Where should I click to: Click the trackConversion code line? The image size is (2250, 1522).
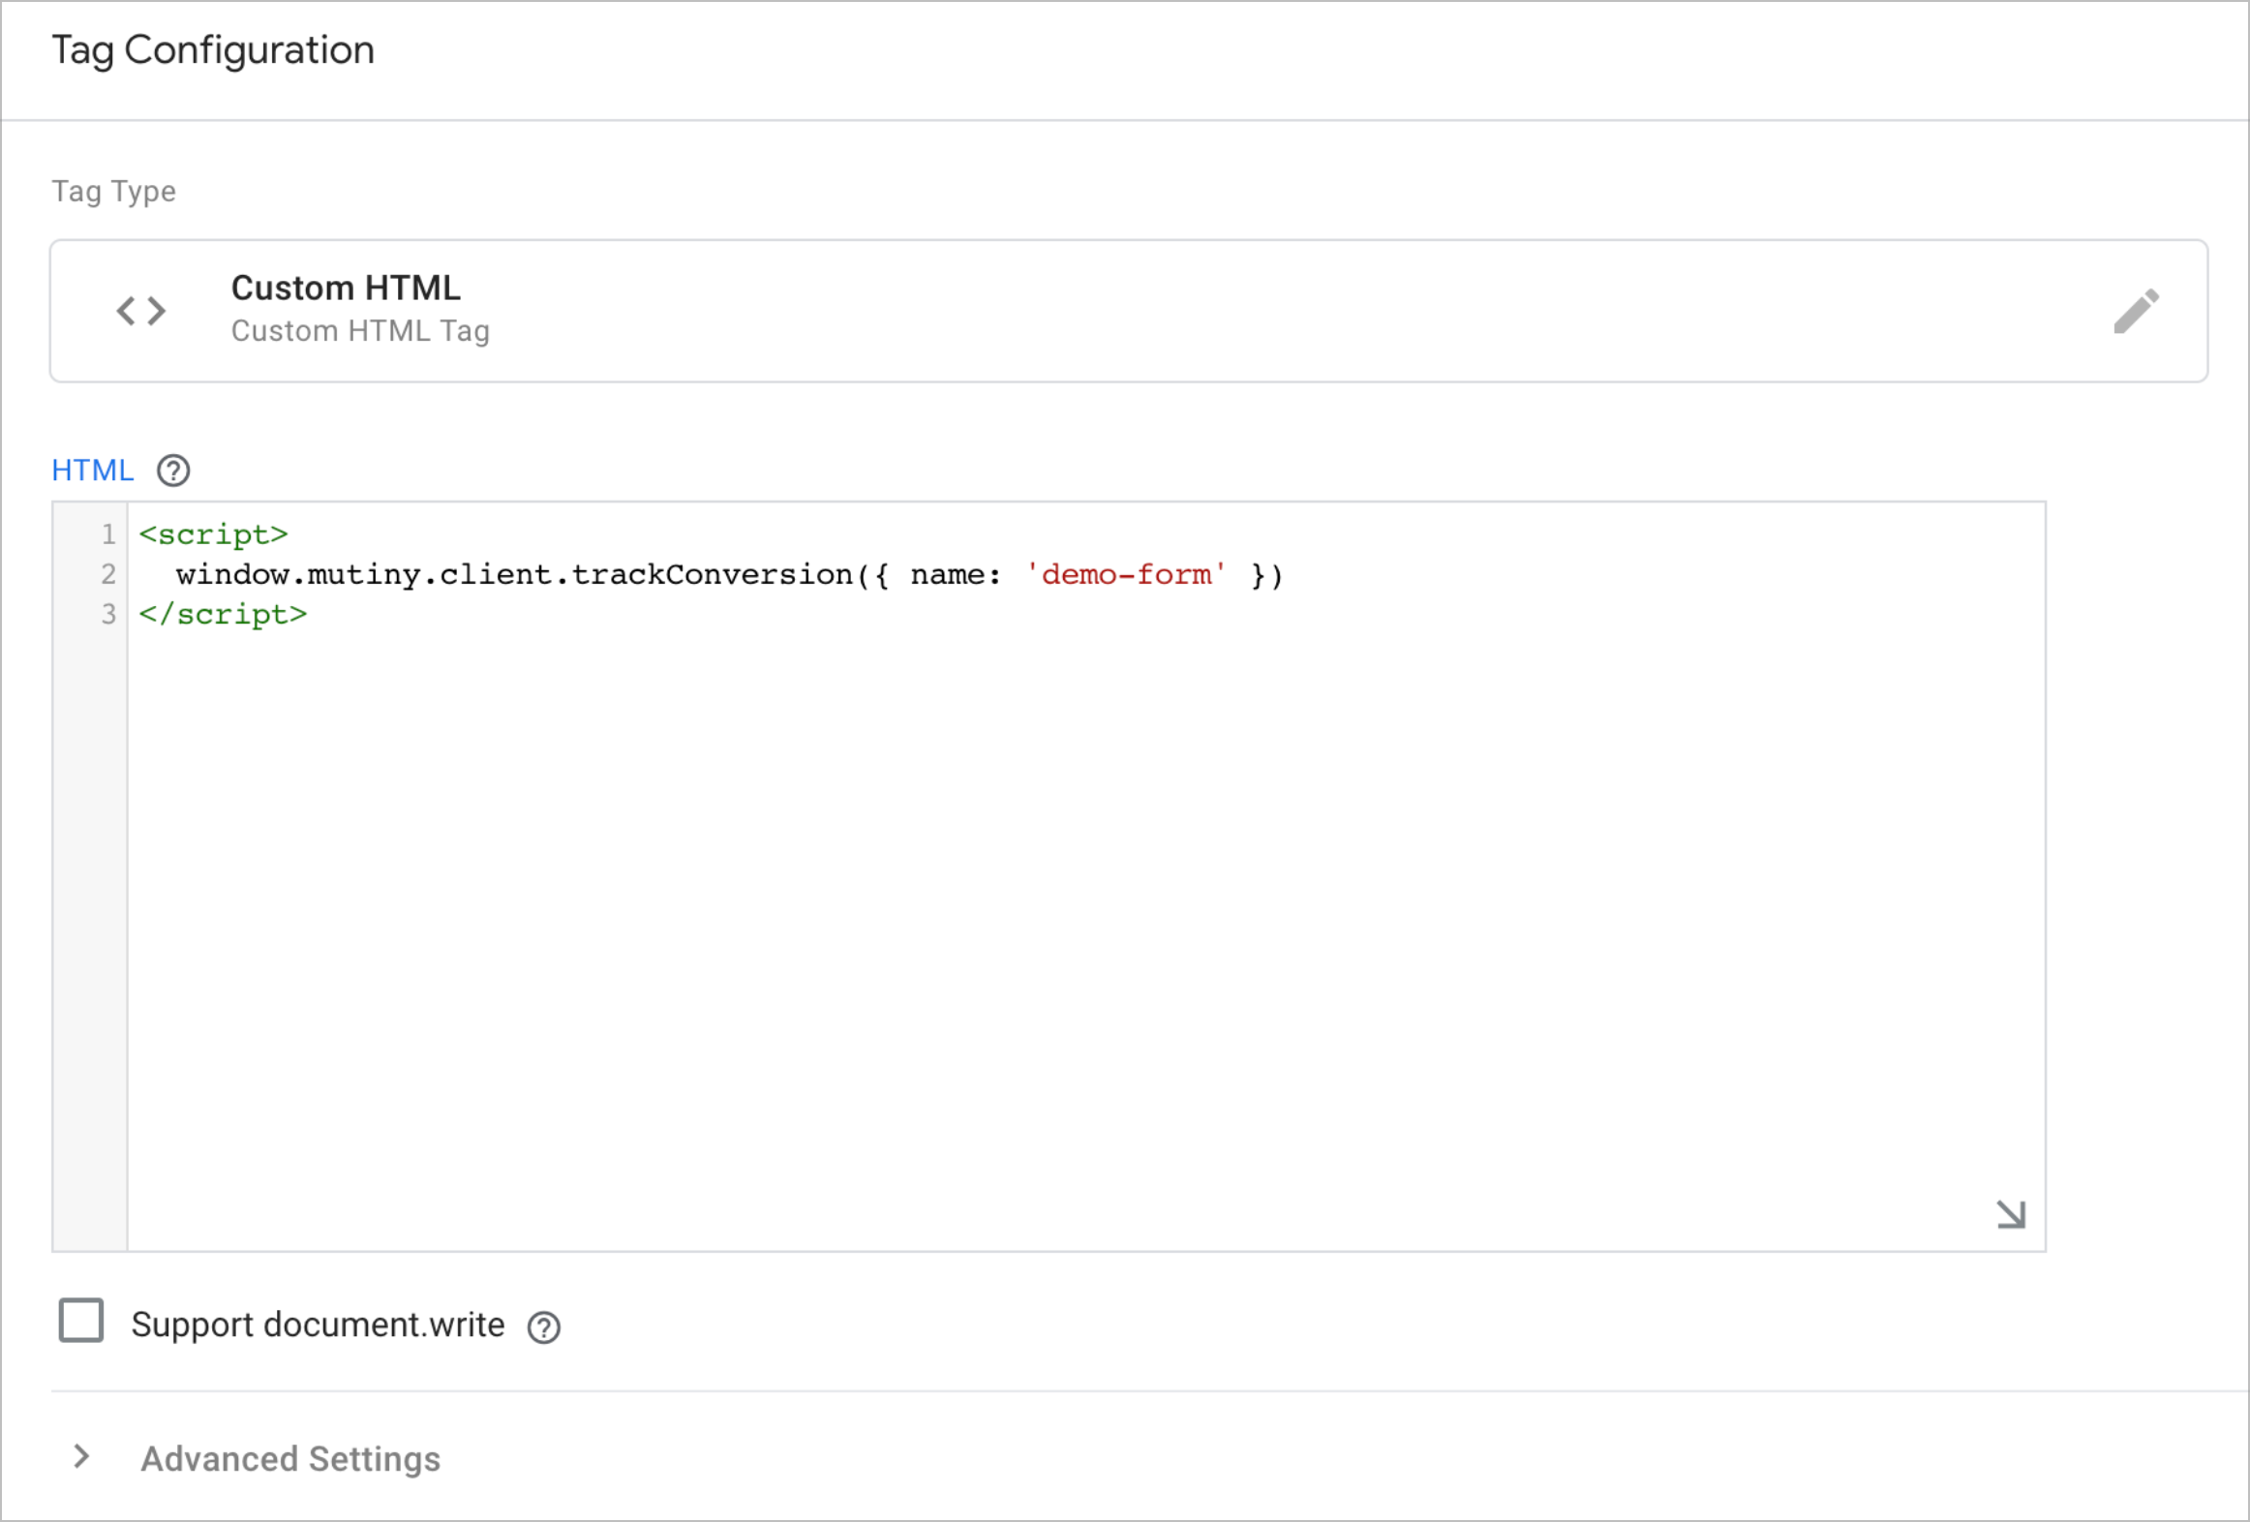click(x=730, y=575)
